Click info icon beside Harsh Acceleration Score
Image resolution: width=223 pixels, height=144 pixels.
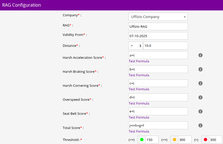[x=200, y=55]
